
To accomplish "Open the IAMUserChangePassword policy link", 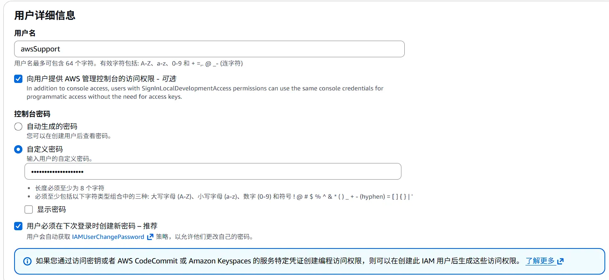I will (108, 237).
